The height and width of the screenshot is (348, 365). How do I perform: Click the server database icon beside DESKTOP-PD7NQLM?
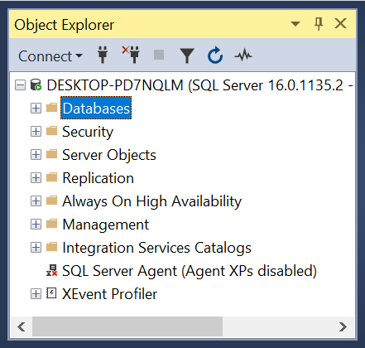(x=36, y=85)
